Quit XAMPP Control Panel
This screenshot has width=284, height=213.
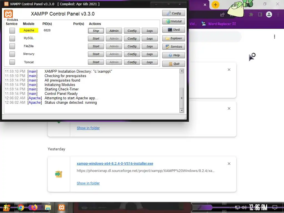174,64
